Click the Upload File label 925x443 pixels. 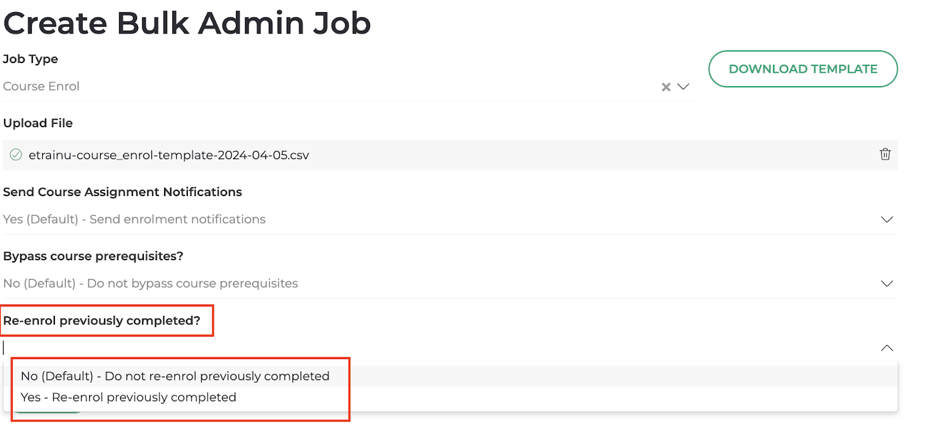[x=38, y=123]
